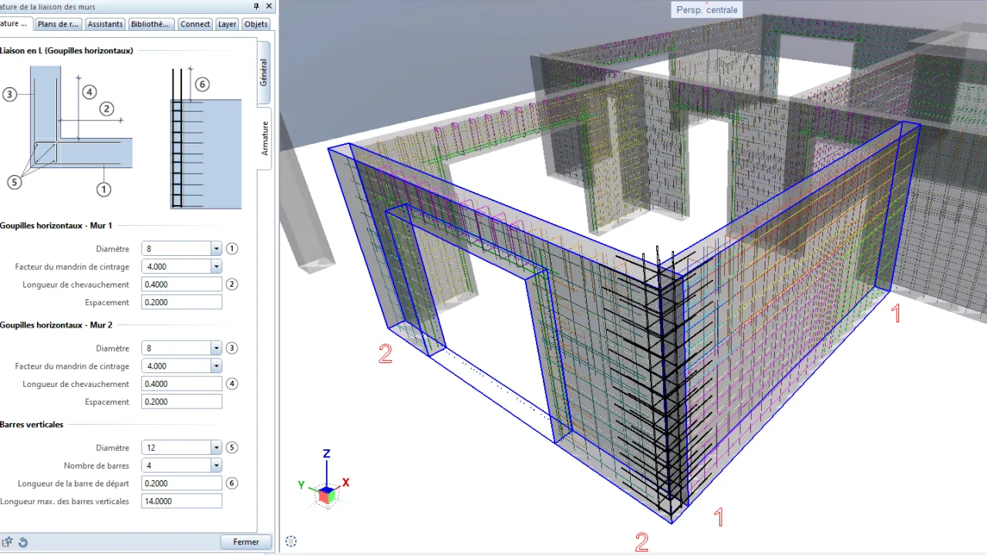The width and height of the screenshot is (987, 555).
Task: Click the X axis on the navigation gizmo
Action: point(345,483)
